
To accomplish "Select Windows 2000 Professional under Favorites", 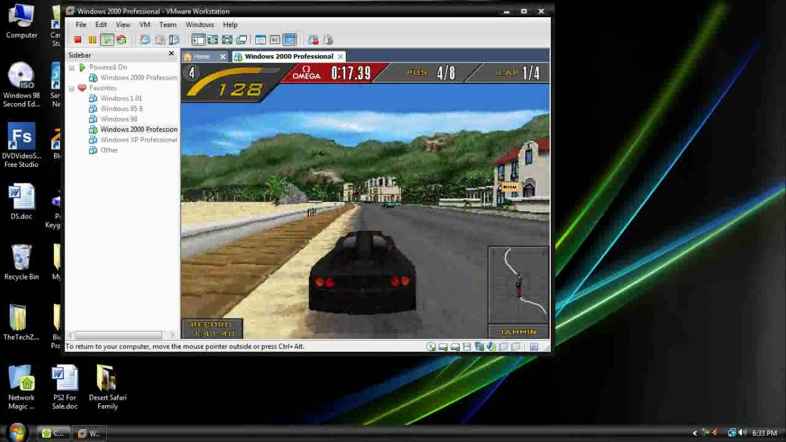I will coord(139,130).
